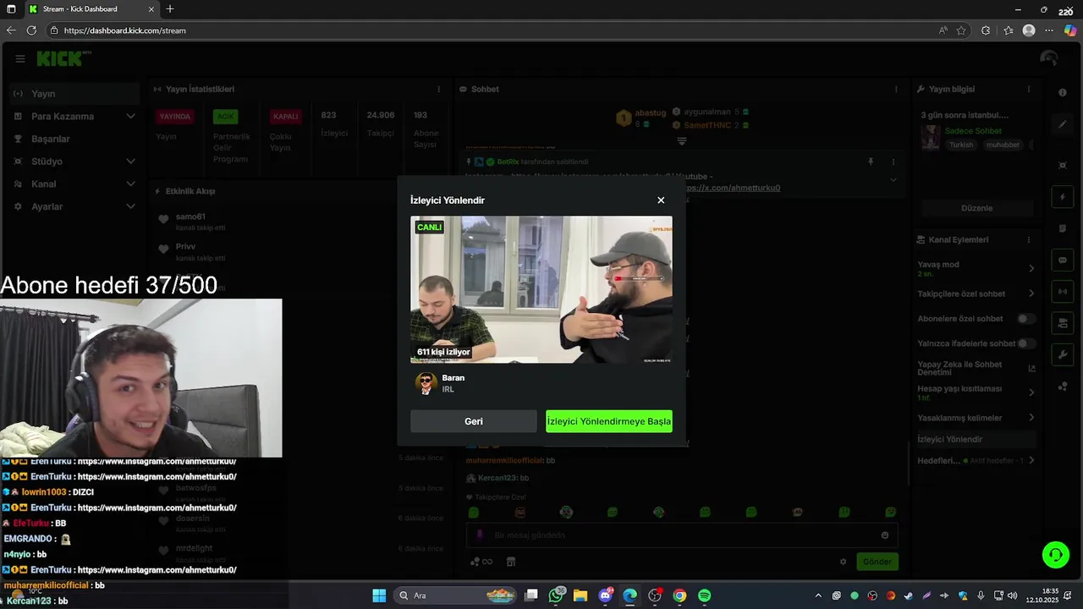The height and width of the screenshot is (609, 1083).
Task: Open Yapay Zeka ile Sohbet Denetimi link
Action: point(976,369)
